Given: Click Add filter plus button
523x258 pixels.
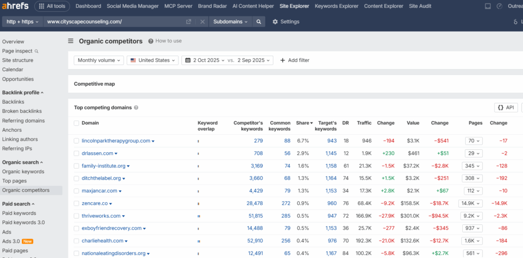Looking at the screenshot, I should pyautogui.click(x=295, y=60).
